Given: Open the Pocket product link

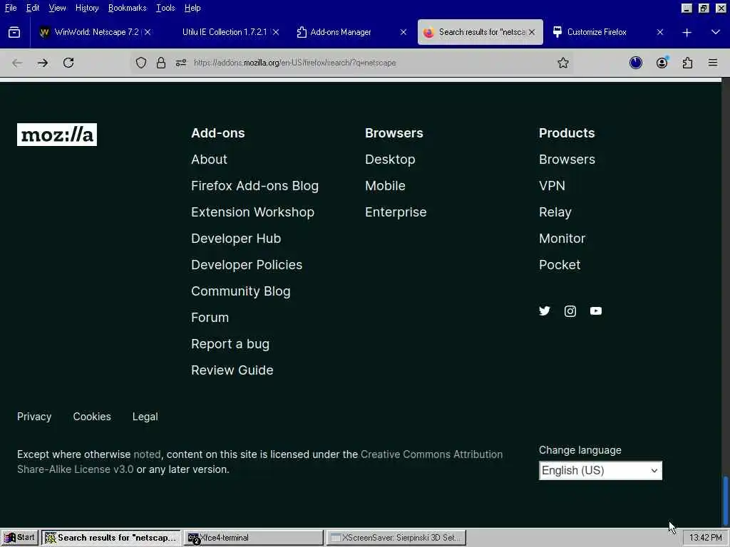Looking at the screenshot, I should pos(560,265).
